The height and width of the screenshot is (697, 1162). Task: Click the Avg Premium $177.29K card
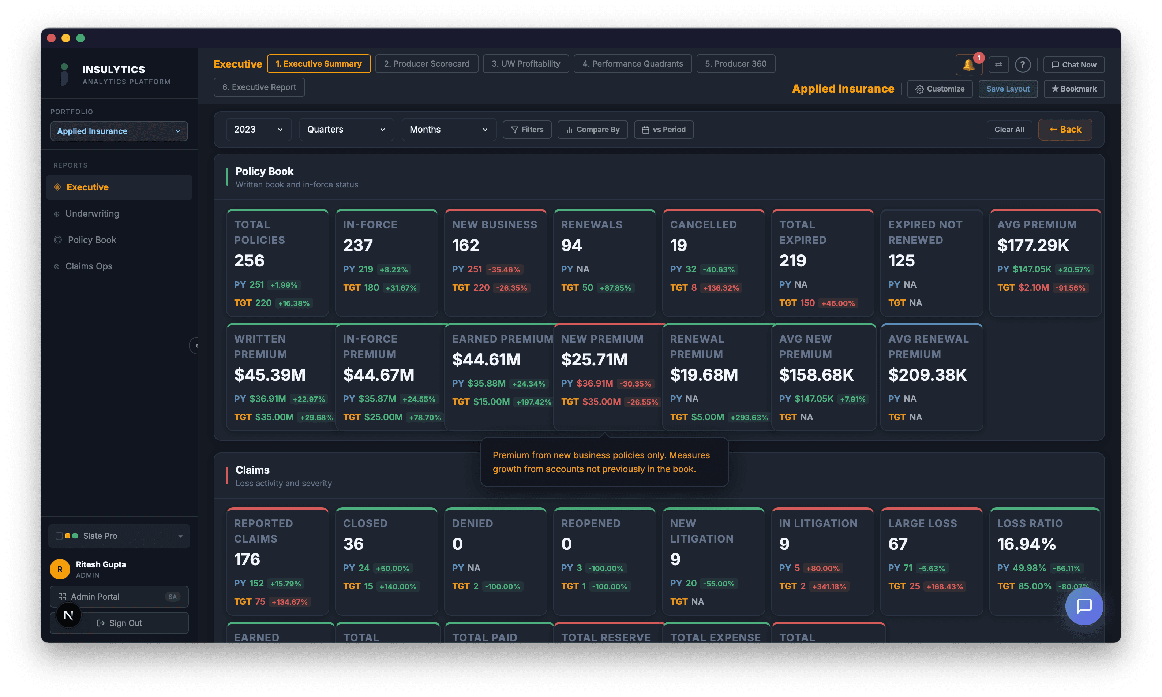[1045, 263]
